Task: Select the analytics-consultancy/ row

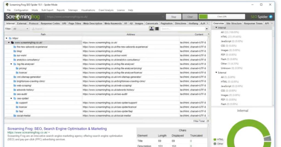Action: [106, 60]
